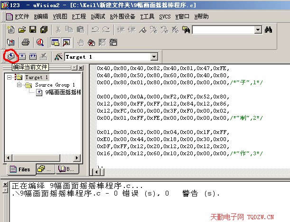
Task: Translate the current file (编译当前文件)
Action: [x=11, y=56]
